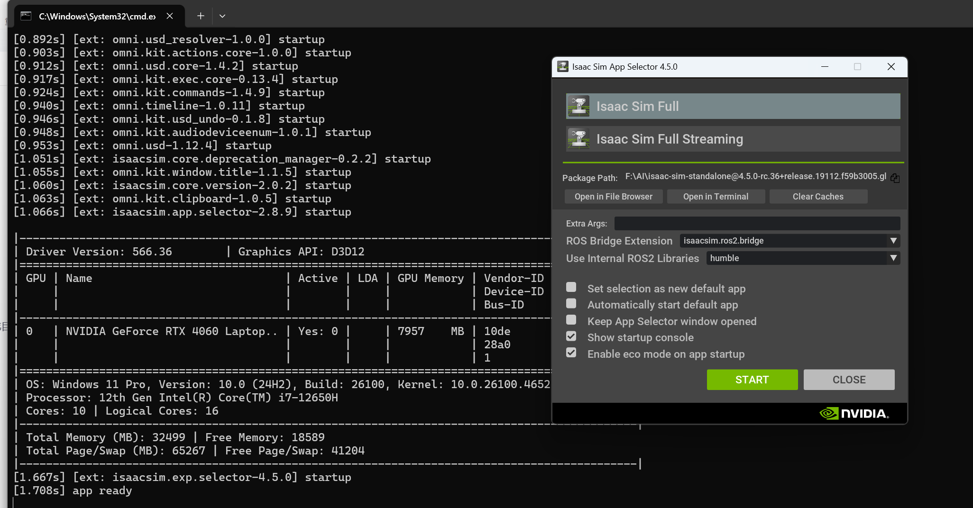
Task: Click the cmd.exe tab icon in the terminal
Action: 26,16
